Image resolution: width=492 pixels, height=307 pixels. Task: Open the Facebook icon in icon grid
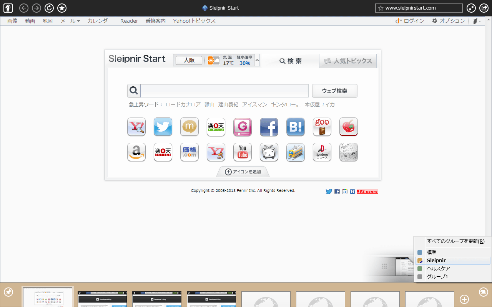pyautogui.click(x=269, y=127)
